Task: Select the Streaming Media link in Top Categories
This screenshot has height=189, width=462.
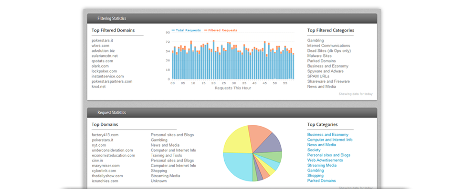Action: coord(322,165)
